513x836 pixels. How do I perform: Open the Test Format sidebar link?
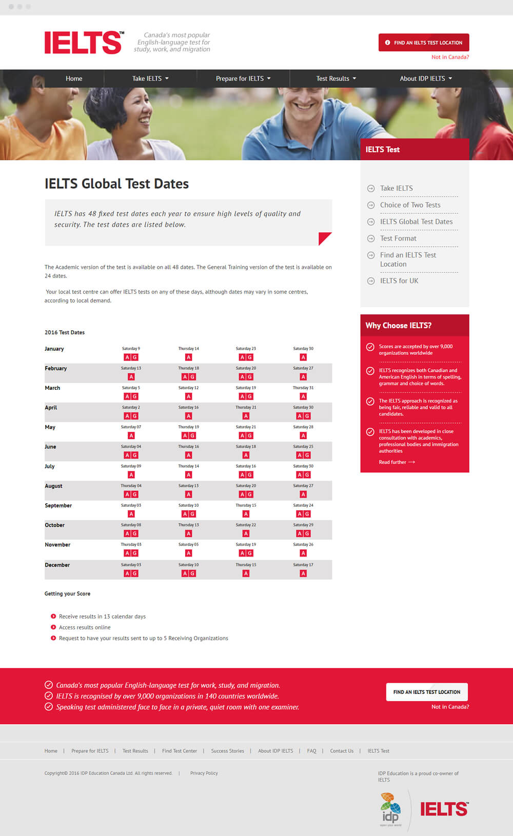[x=398, y=238]
